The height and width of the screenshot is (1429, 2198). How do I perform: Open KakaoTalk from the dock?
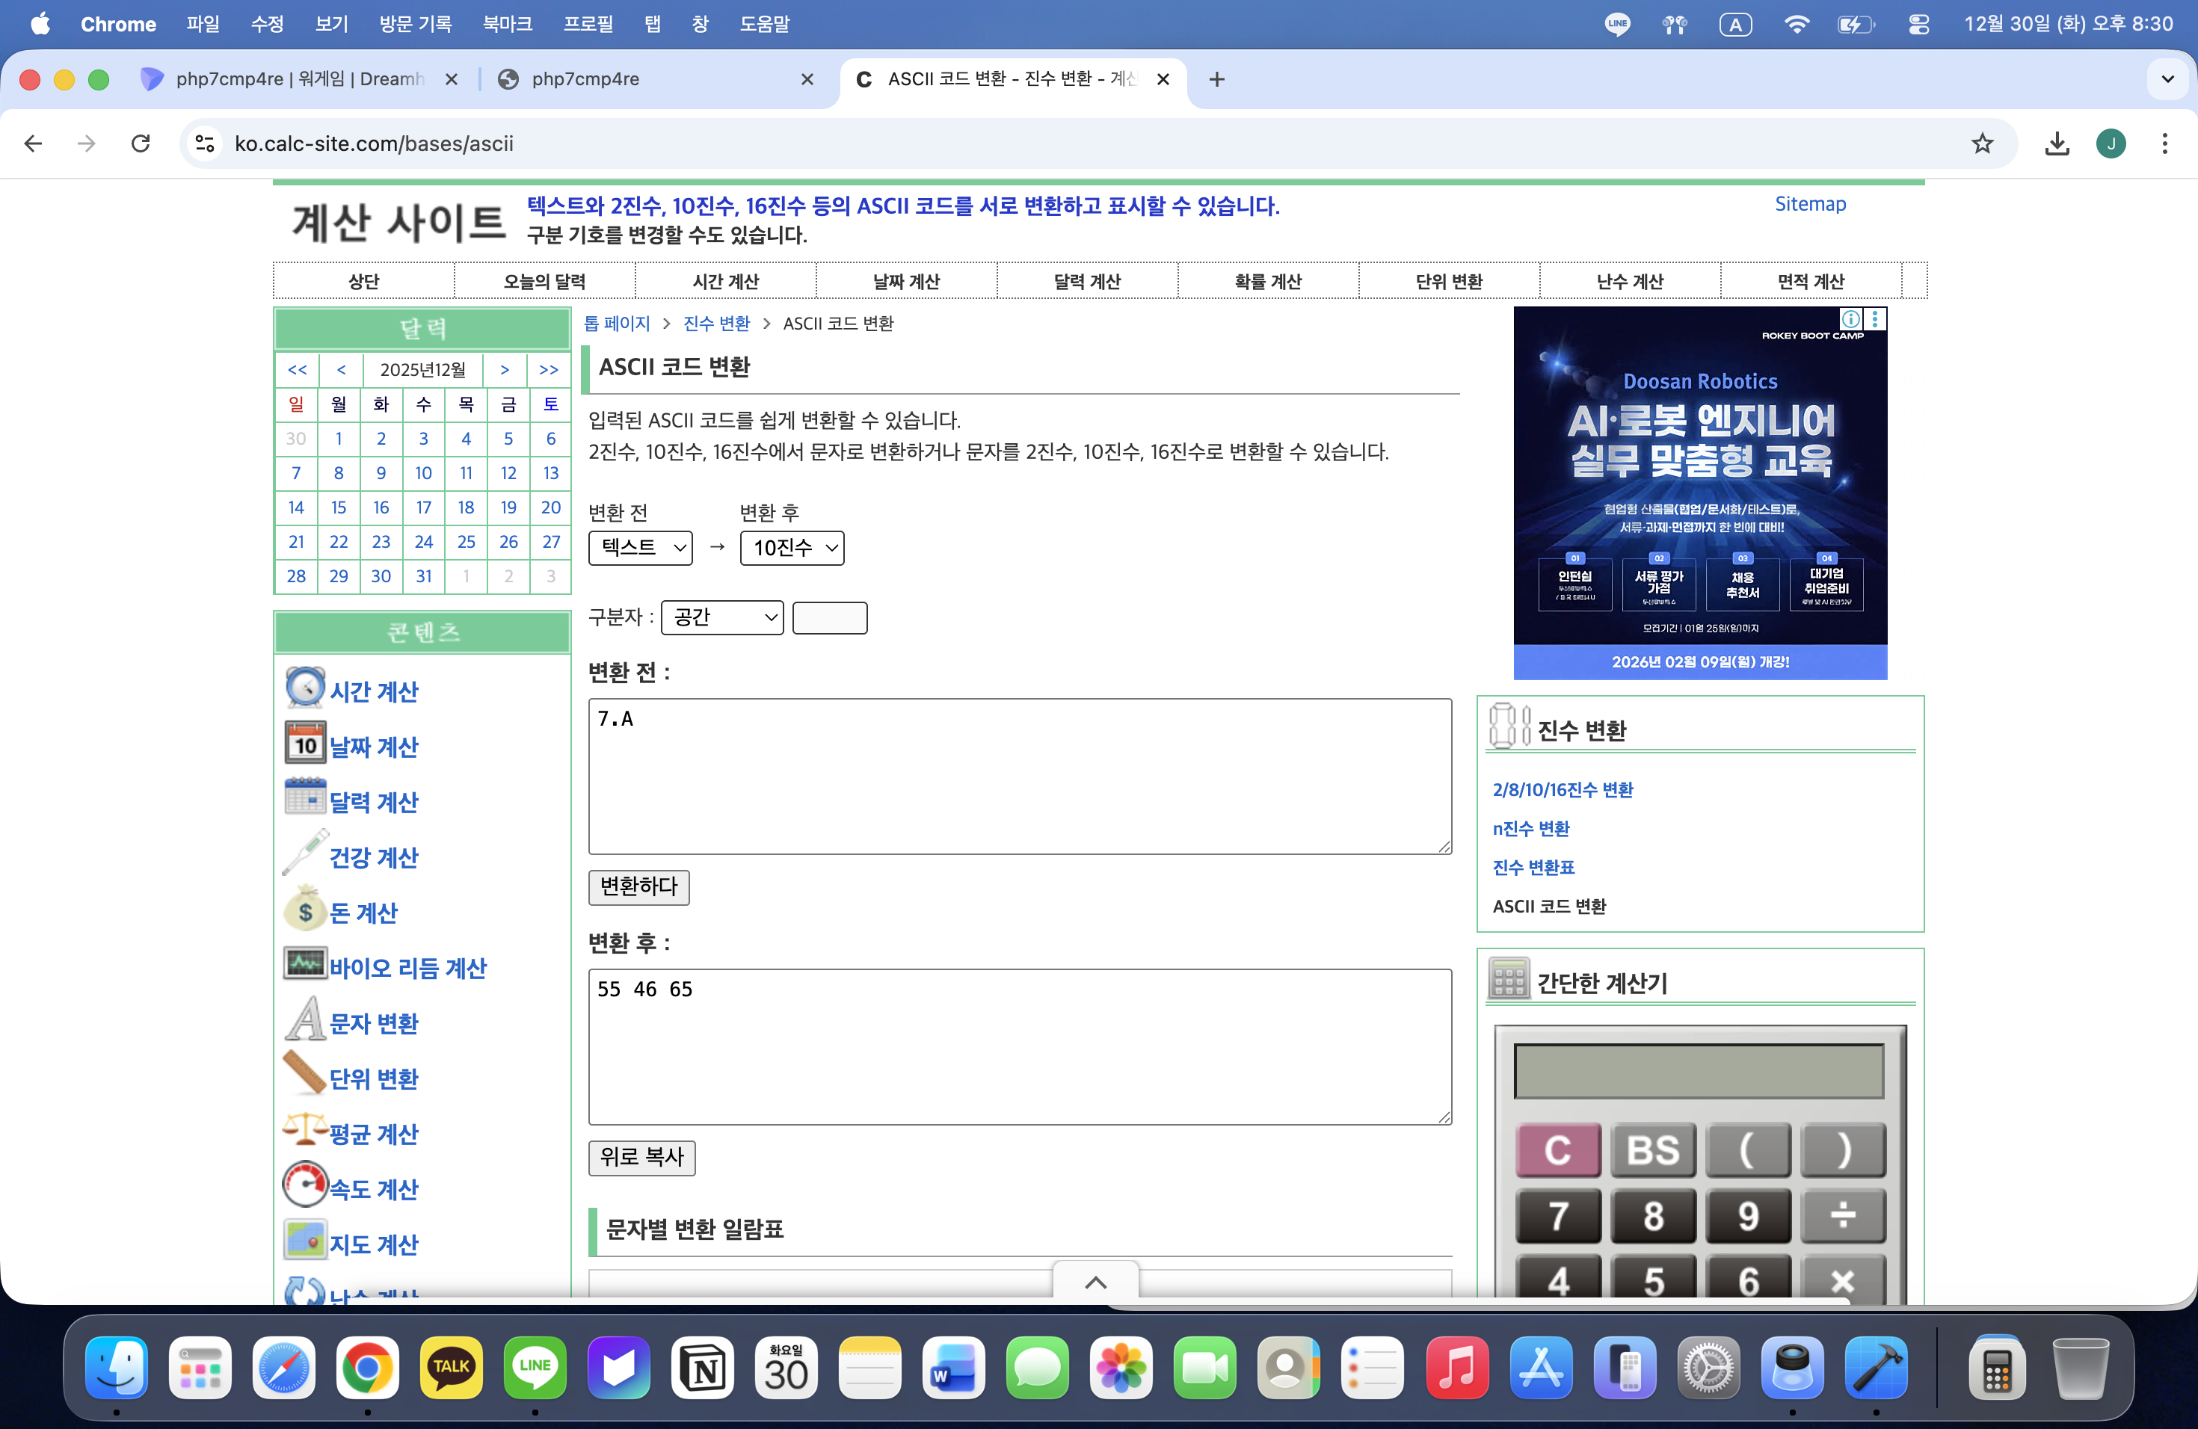point(451,1367)
